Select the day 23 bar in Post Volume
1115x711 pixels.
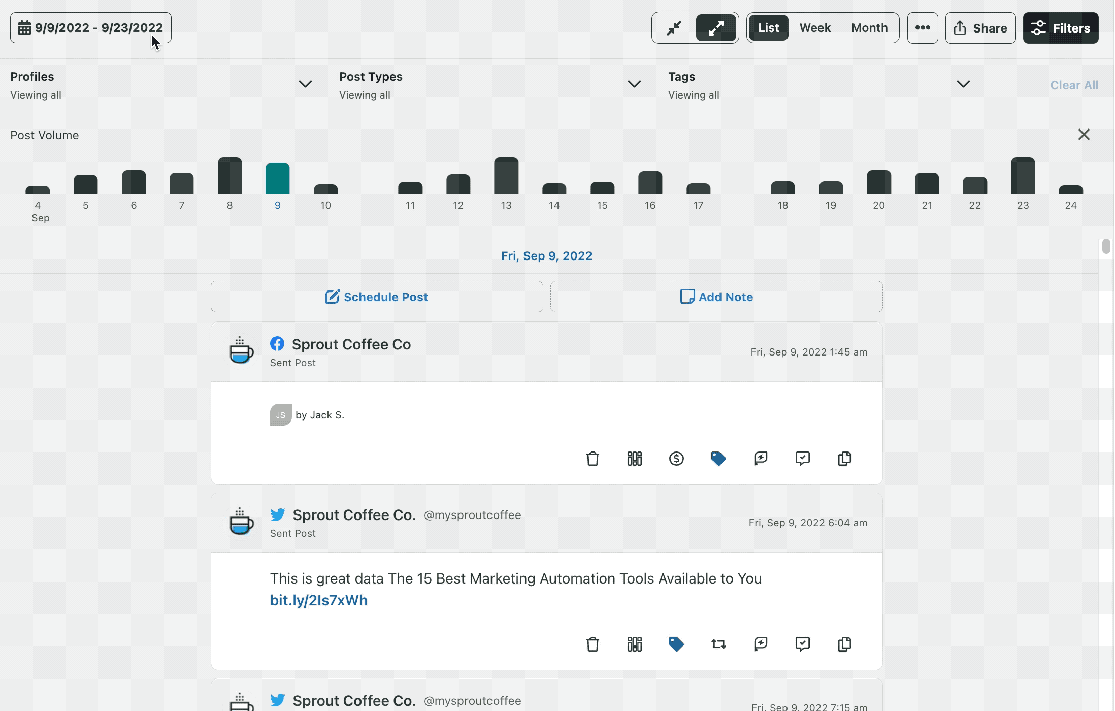[x=1023, y=176]
